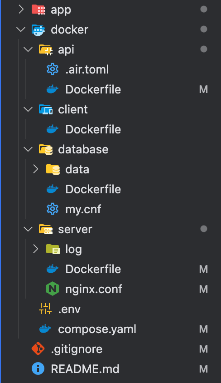This screenshot has height=383, width=221.
Task: Expand the log folder arrow
Action: point(36,249)
